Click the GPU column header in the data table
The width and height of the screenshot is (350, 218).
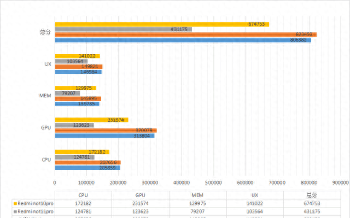coord(141,195)
